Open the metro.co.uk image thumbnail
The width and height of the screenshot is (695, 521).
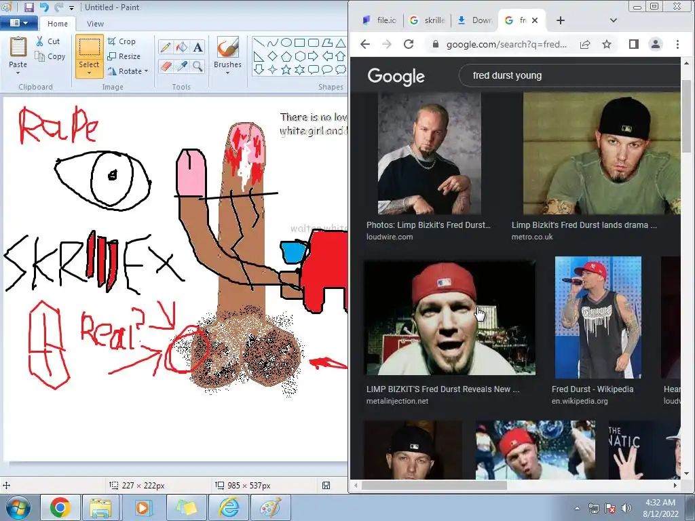pos(601,153)
